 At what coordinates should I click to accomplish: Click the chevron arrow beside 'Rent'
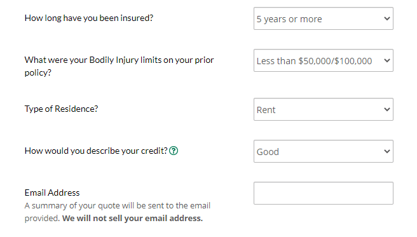tap(387, 109)
